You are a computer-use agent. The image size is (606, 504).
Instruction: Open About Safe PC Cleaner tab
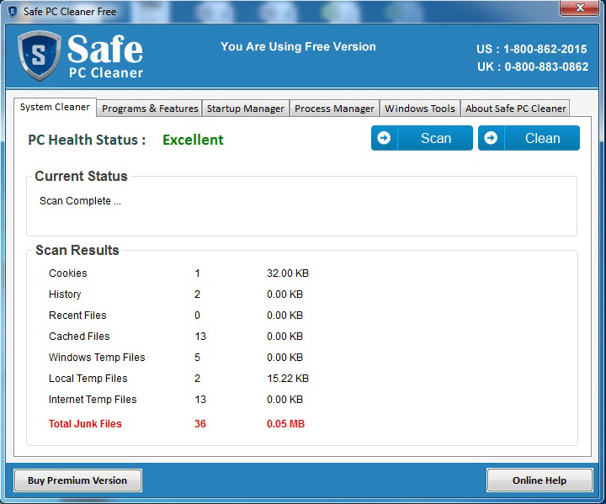[x=515, y=109]
